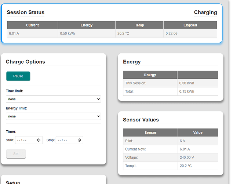This screenshot has width=244, height=184.
Task: Focus the Start timer input field
Action: tap(26, 140)
